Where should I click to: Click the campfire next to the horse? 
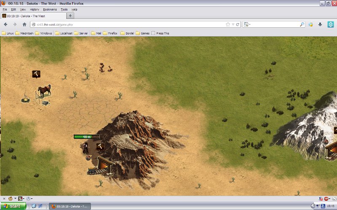(x=25, y=99)
